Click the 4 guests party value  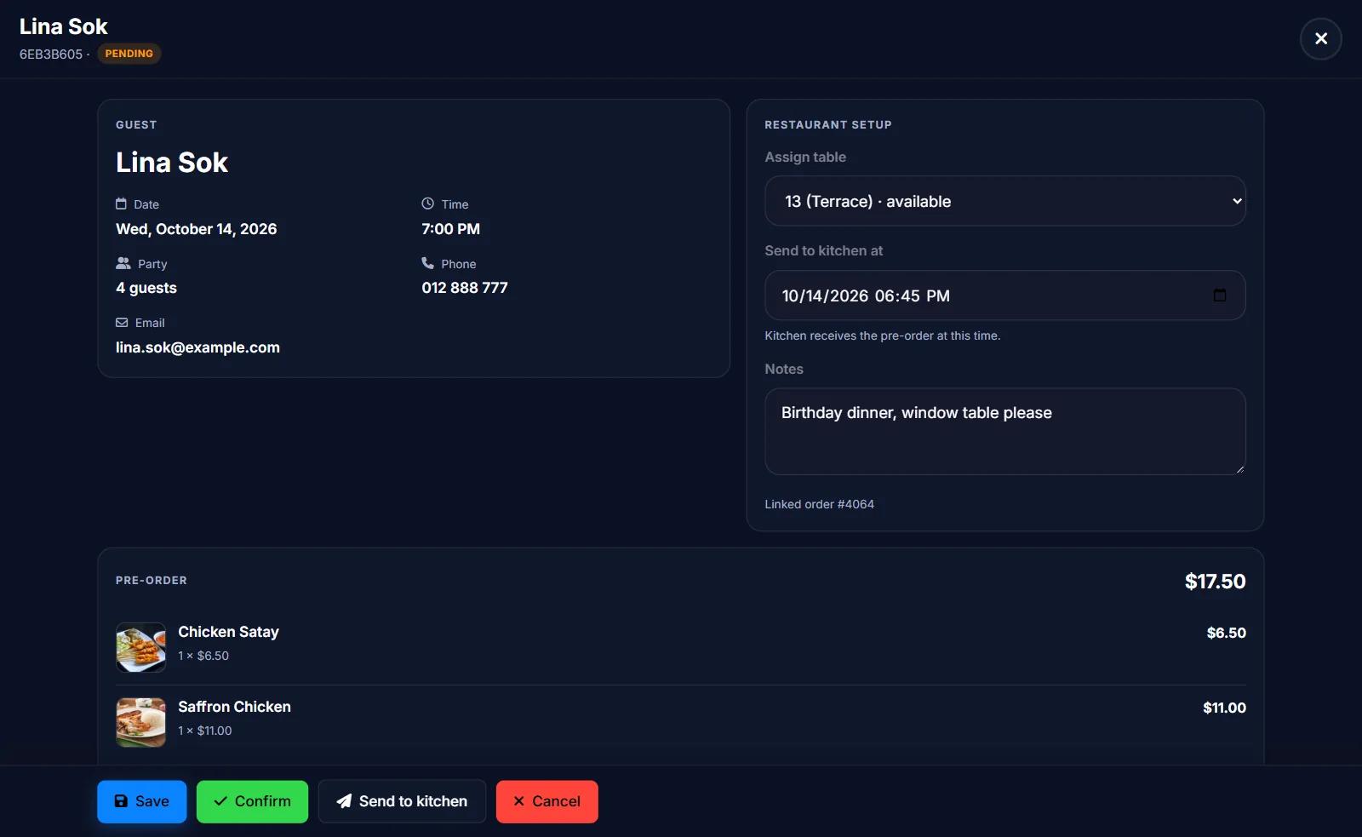tap(146, 288)
